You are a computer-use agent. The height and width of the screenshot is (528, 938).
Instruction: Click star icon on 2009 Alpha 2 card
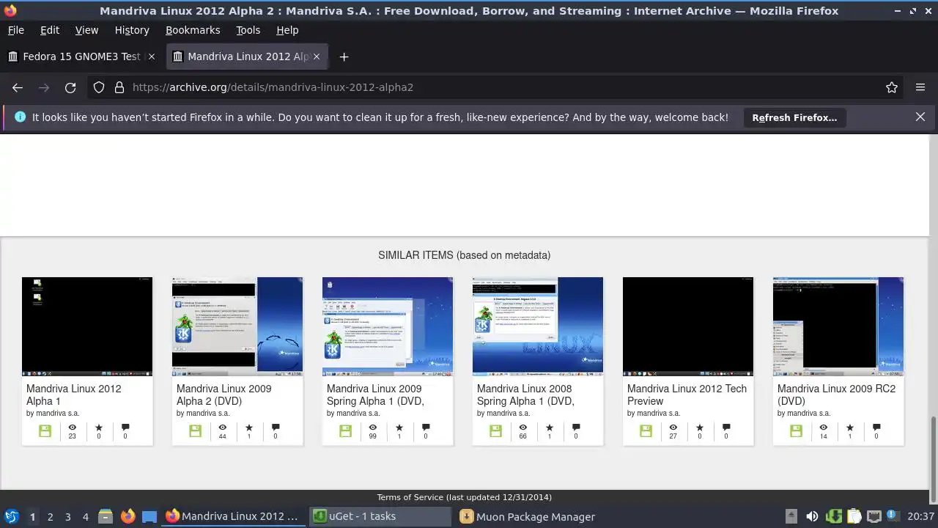pyautogui.click(x=249, y=428)
